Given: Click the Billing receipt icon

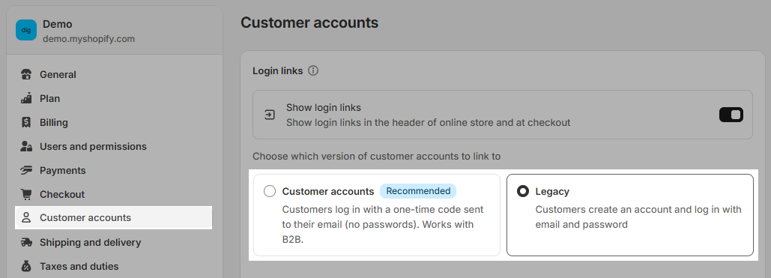Looking at the screenshot, I should coord(26,123).
